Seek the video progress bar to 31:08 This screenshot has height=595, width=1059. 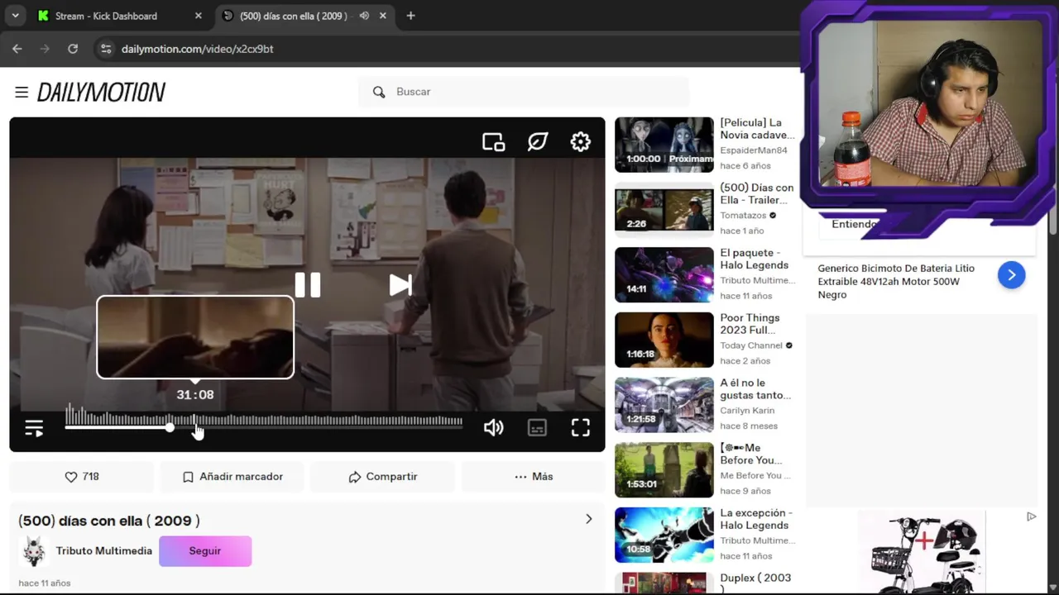(x=195, y=427)
